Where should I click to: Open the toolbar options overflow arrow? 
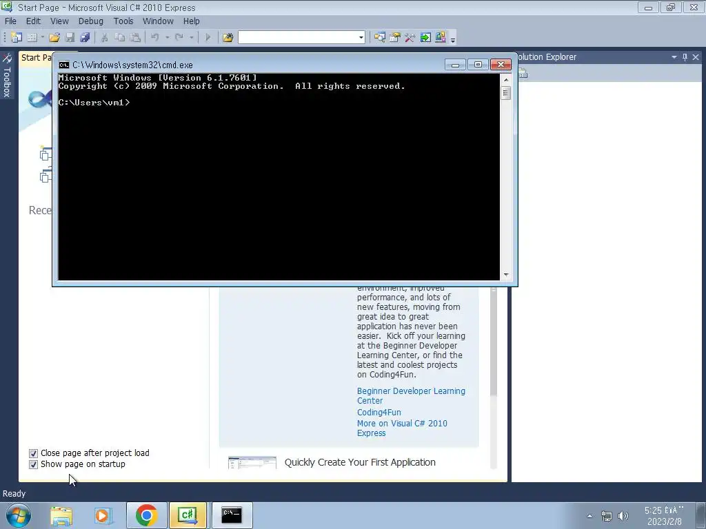click(x=453, y=39)
